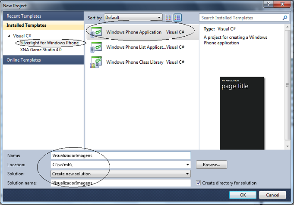This screenshot has height=205, width=294.
Task: Click the description pane scroll up arrow
Action: click(287, 27)
